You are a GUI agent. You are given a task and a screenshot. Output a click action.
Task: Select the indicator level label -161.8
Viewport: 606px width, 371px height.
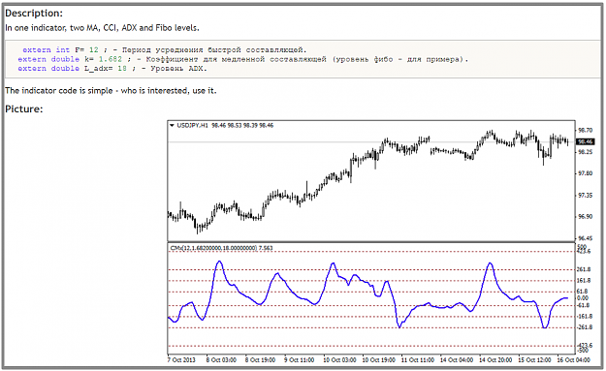coord(585,316)
